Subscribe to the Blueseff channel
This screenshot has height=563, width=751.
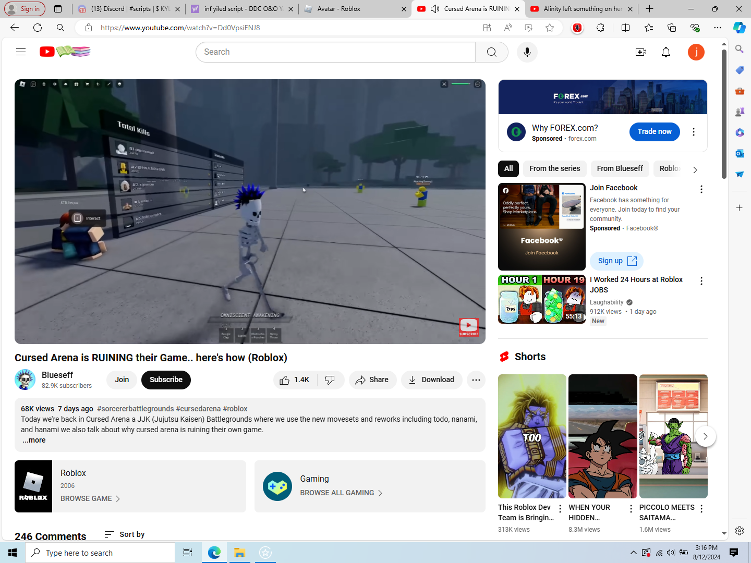pyautogui.click(x=166, y=380)
